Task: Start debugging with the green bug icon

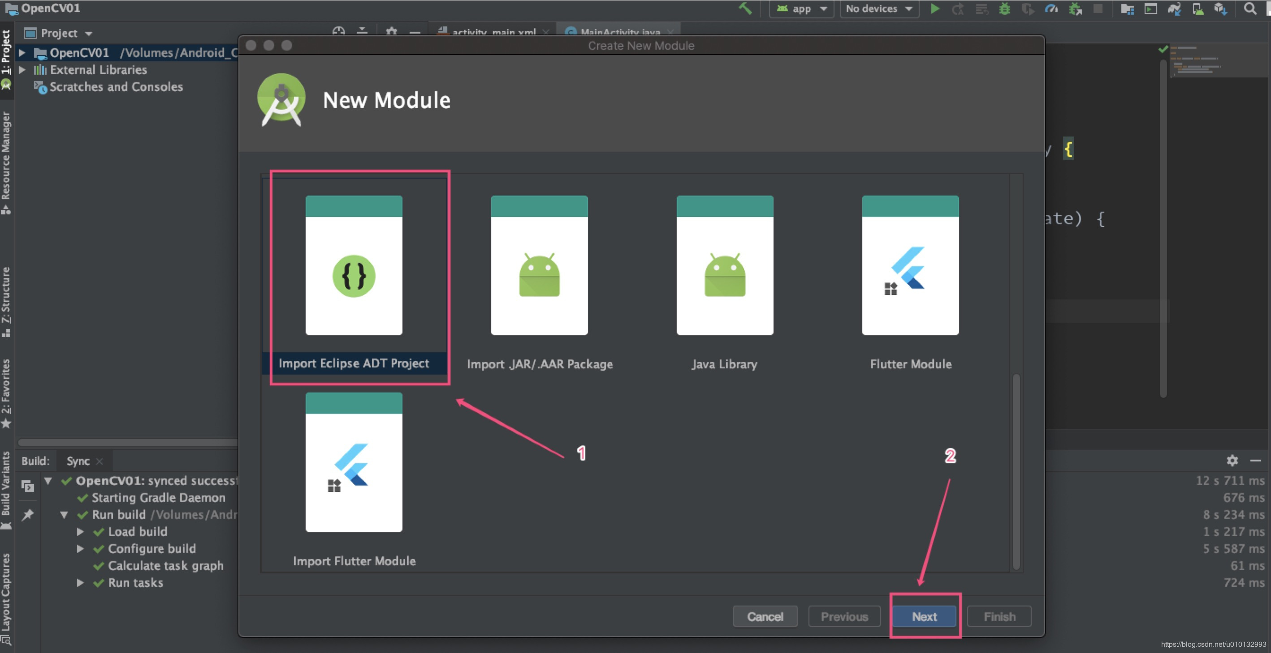Action: 1004,9
